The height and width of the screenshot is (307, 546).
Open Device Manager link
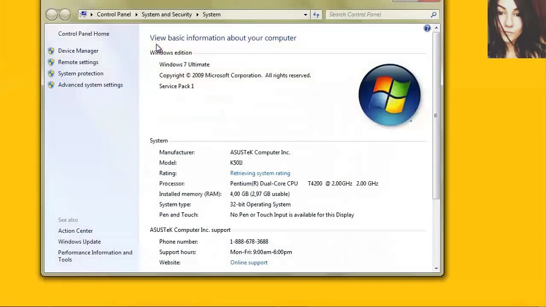pos(78,51)
